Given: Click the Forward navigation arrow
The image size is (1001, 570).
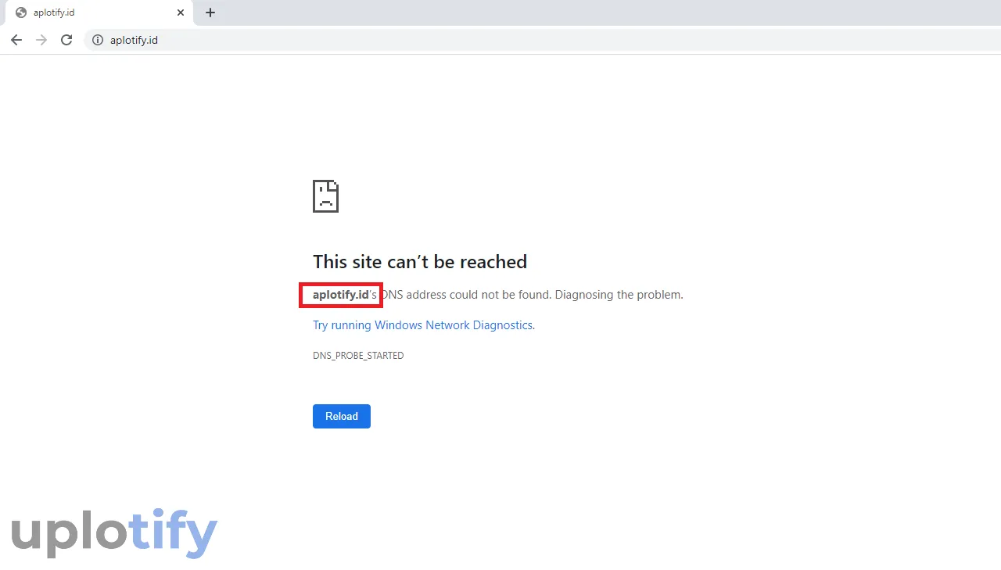Looking at the screenshot, I should point(41,40).
